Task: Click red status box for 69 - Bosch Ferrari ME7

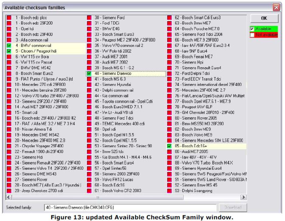Action: pos(169,57)
